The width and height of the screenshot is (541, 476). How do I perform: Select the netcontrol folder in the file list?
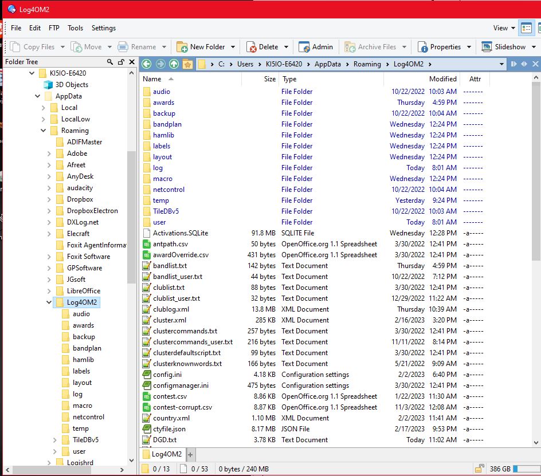pyautogui.click(x=168, y=190)
